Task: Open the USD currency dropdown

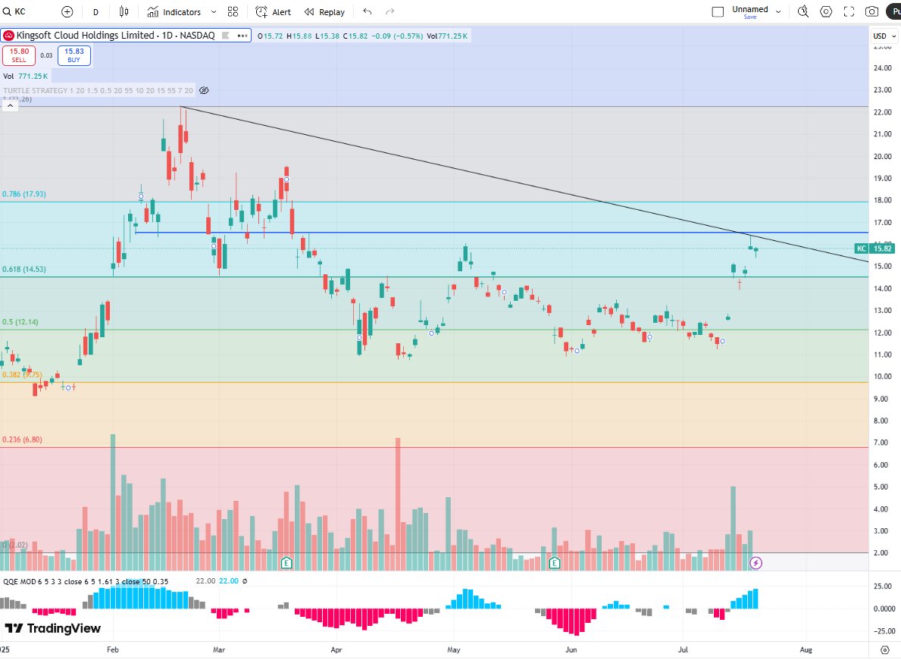Action: point(884,36)
